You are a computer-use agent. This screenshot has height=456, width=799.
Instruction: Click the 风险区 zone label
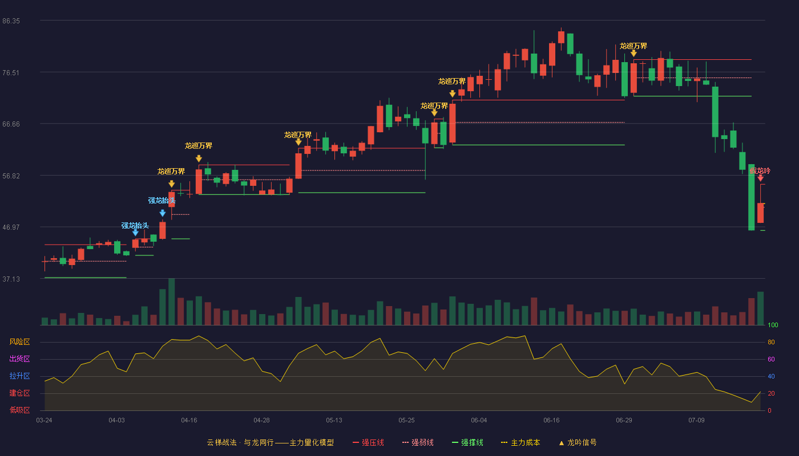coord(19,342)
